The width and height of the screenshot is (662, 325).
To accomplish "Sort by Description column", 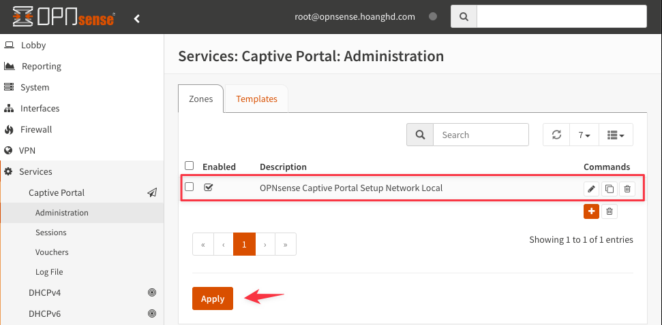I will (284, 167).
